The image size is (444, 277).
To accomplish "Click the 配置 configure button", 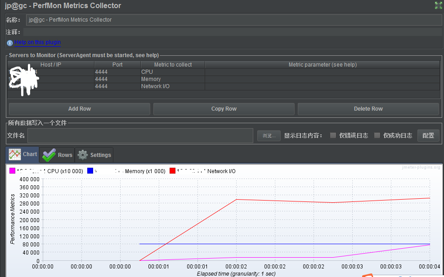I will [428, 135].
